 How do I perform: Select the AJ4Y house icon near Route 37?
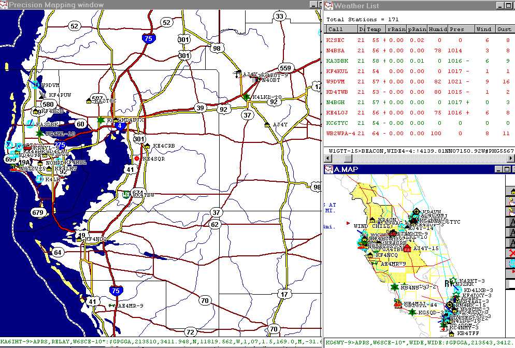pyautogui.click(x=267, y=125)
